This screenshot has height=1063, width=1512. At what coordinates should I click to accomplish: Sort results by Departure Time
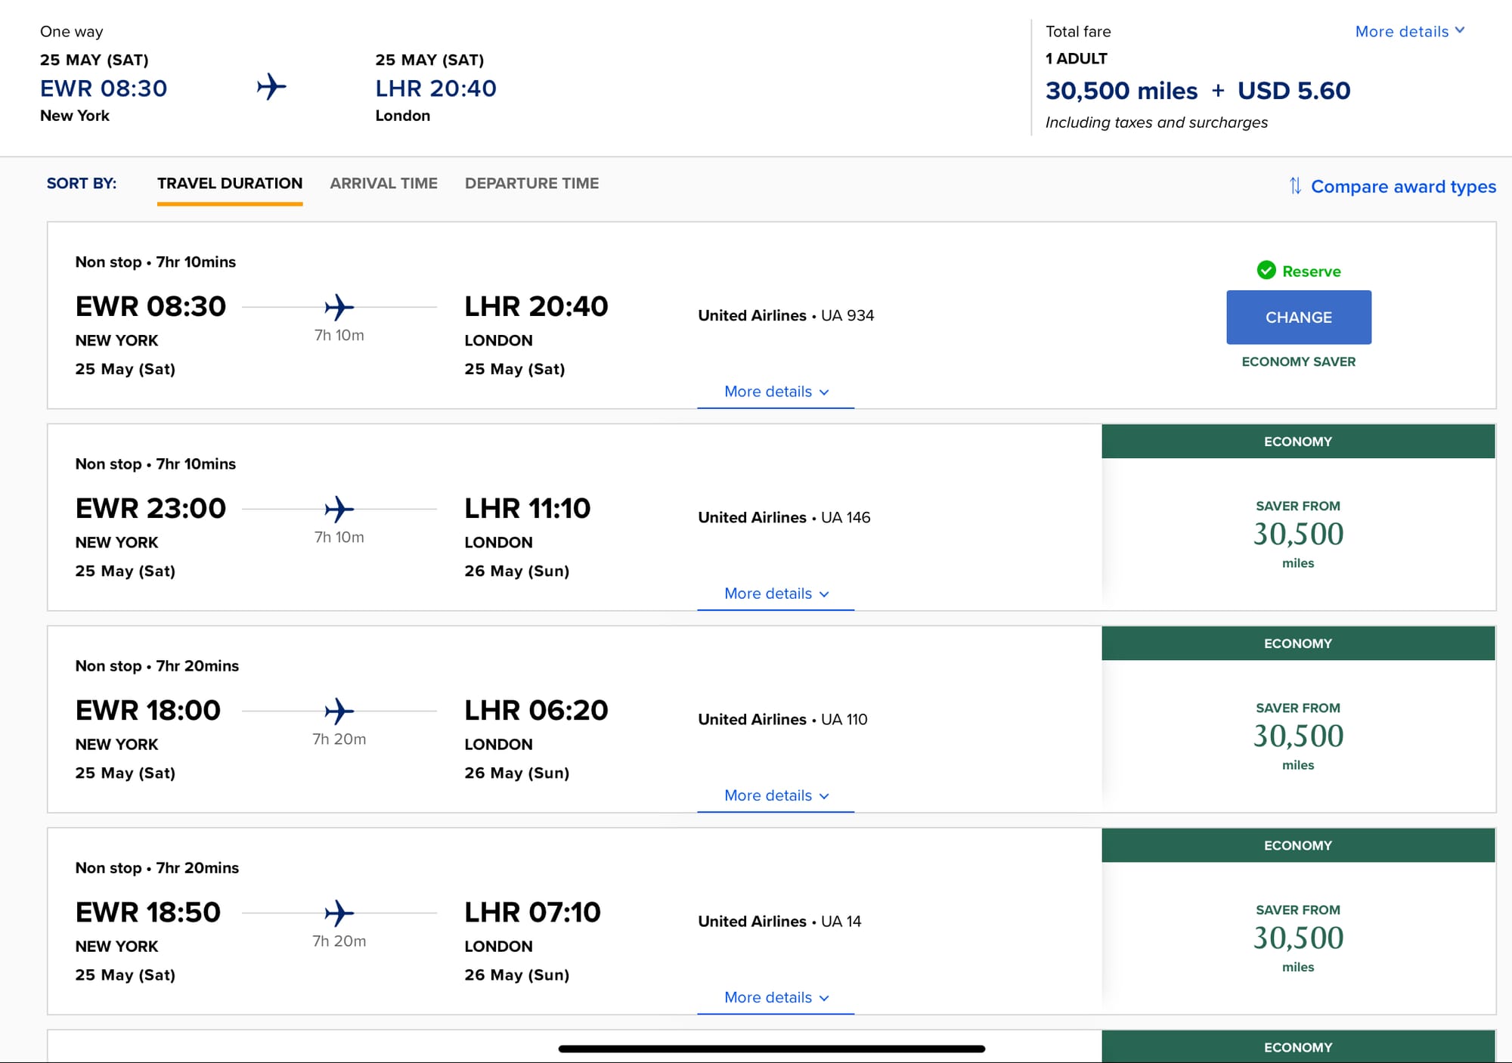pyautogui.click(x=531, y=184)
